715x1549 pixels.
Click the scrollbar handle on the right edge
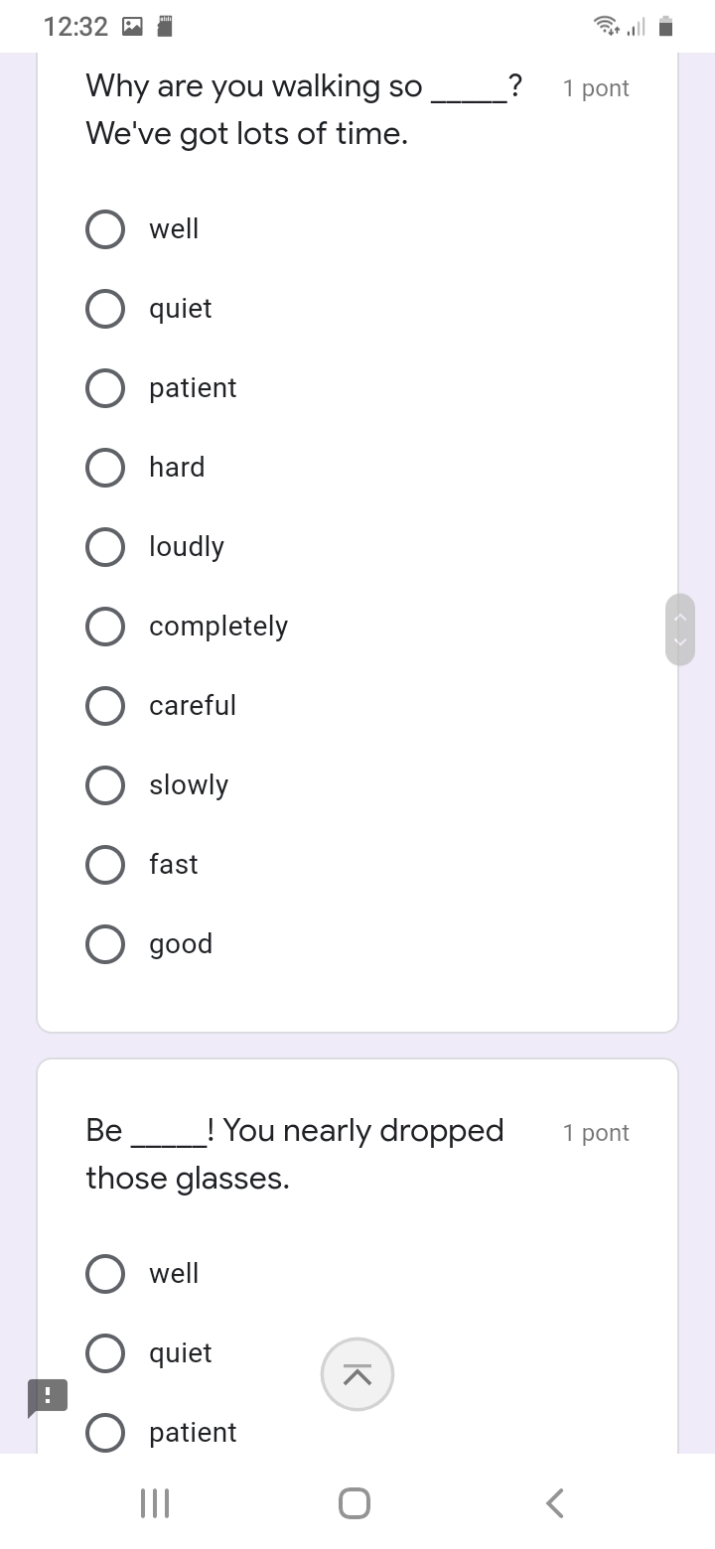coord(680,630)
